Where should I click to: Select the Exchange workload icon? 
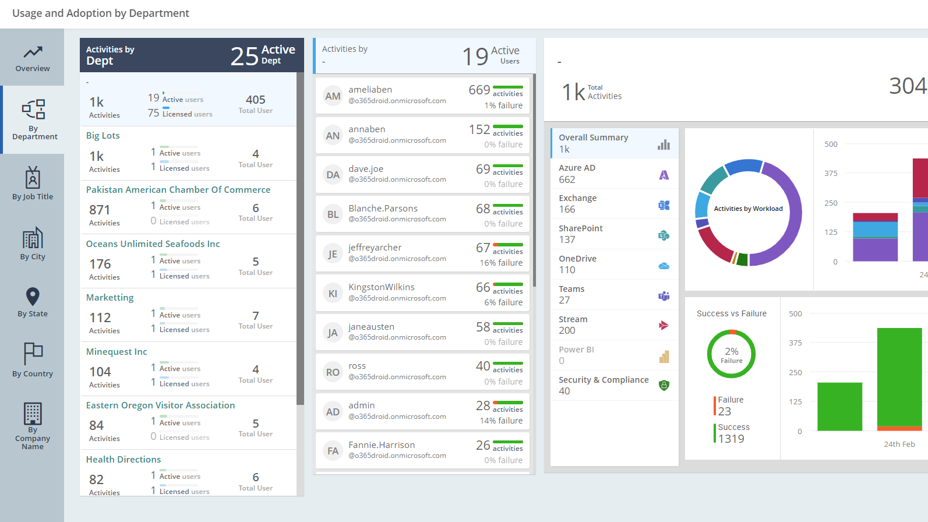(x=664, y=205)
